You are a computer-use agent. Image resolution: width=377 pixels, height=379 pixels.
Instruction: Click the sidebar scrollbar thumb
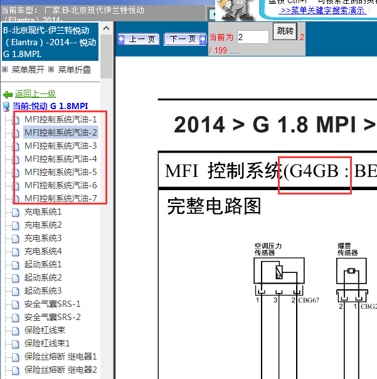(106, 56)
